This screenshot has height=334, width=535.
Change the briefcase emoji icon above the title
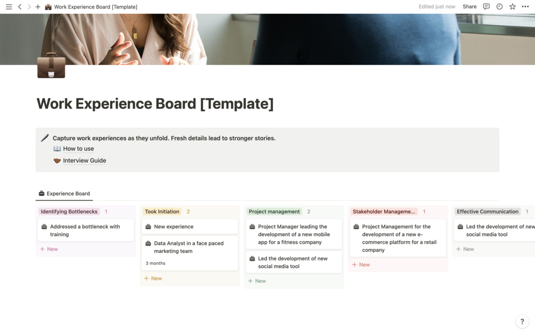click(x=51, y=68)
